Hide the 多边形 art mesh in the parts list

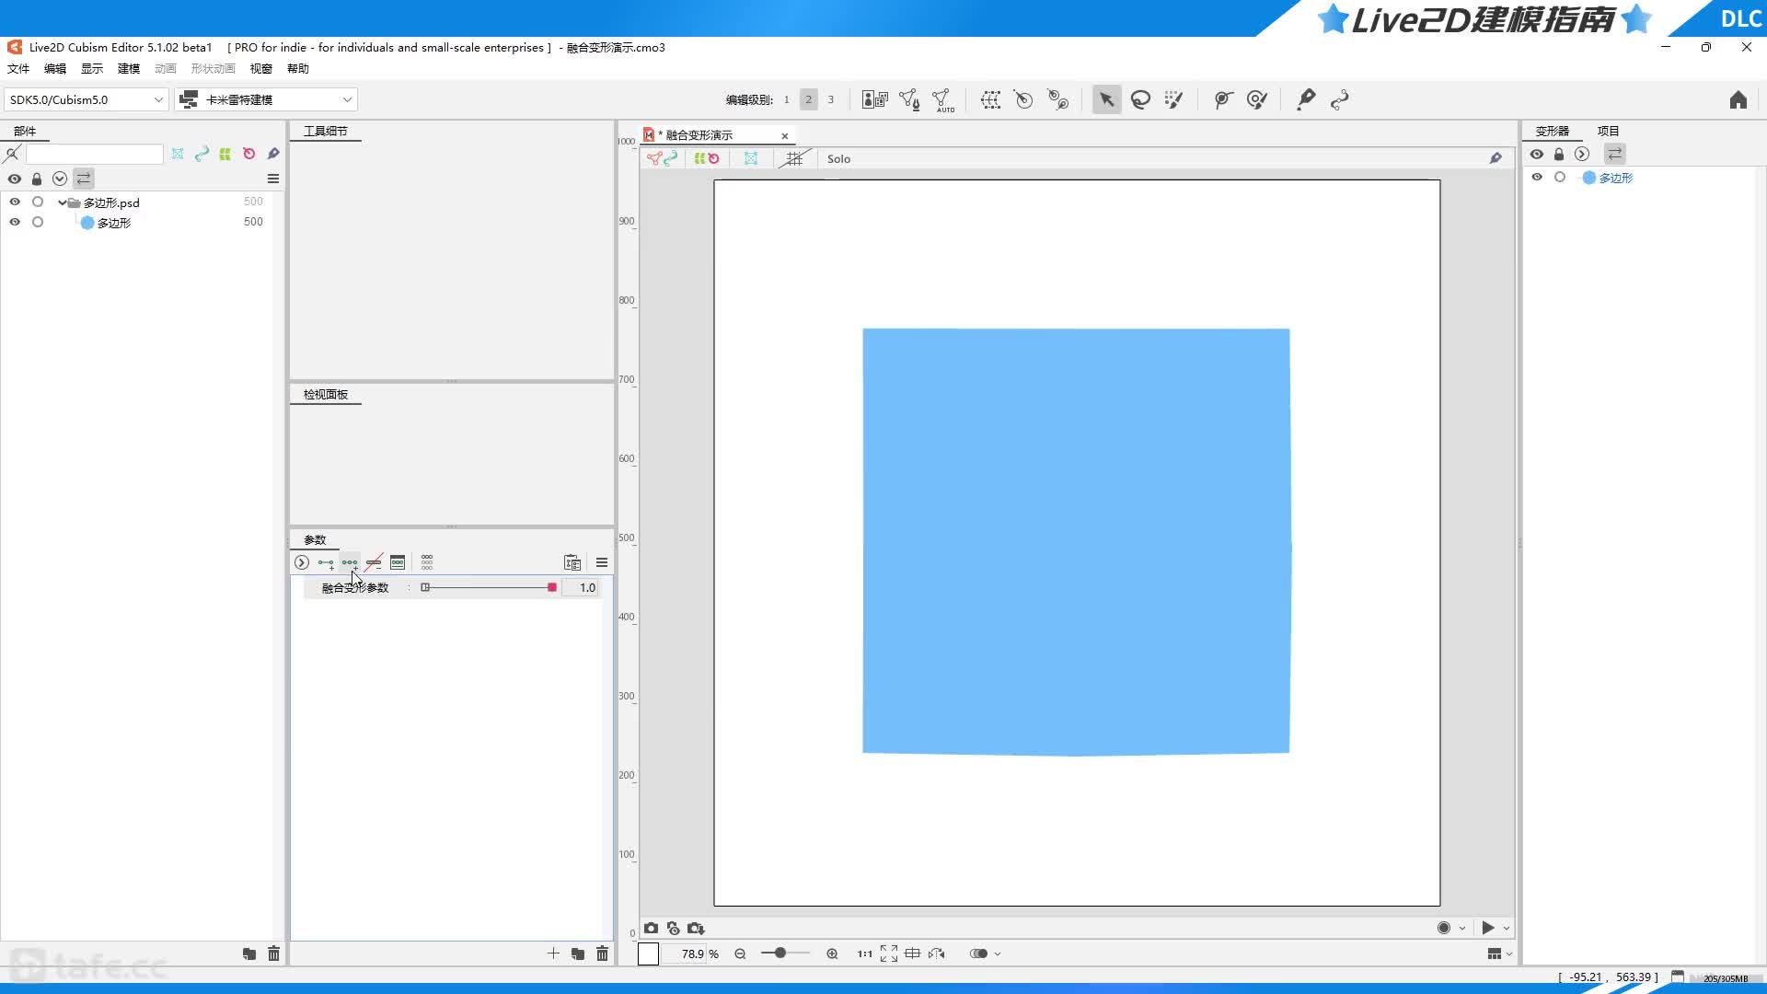pyautogui.click(x=15, y=222)
